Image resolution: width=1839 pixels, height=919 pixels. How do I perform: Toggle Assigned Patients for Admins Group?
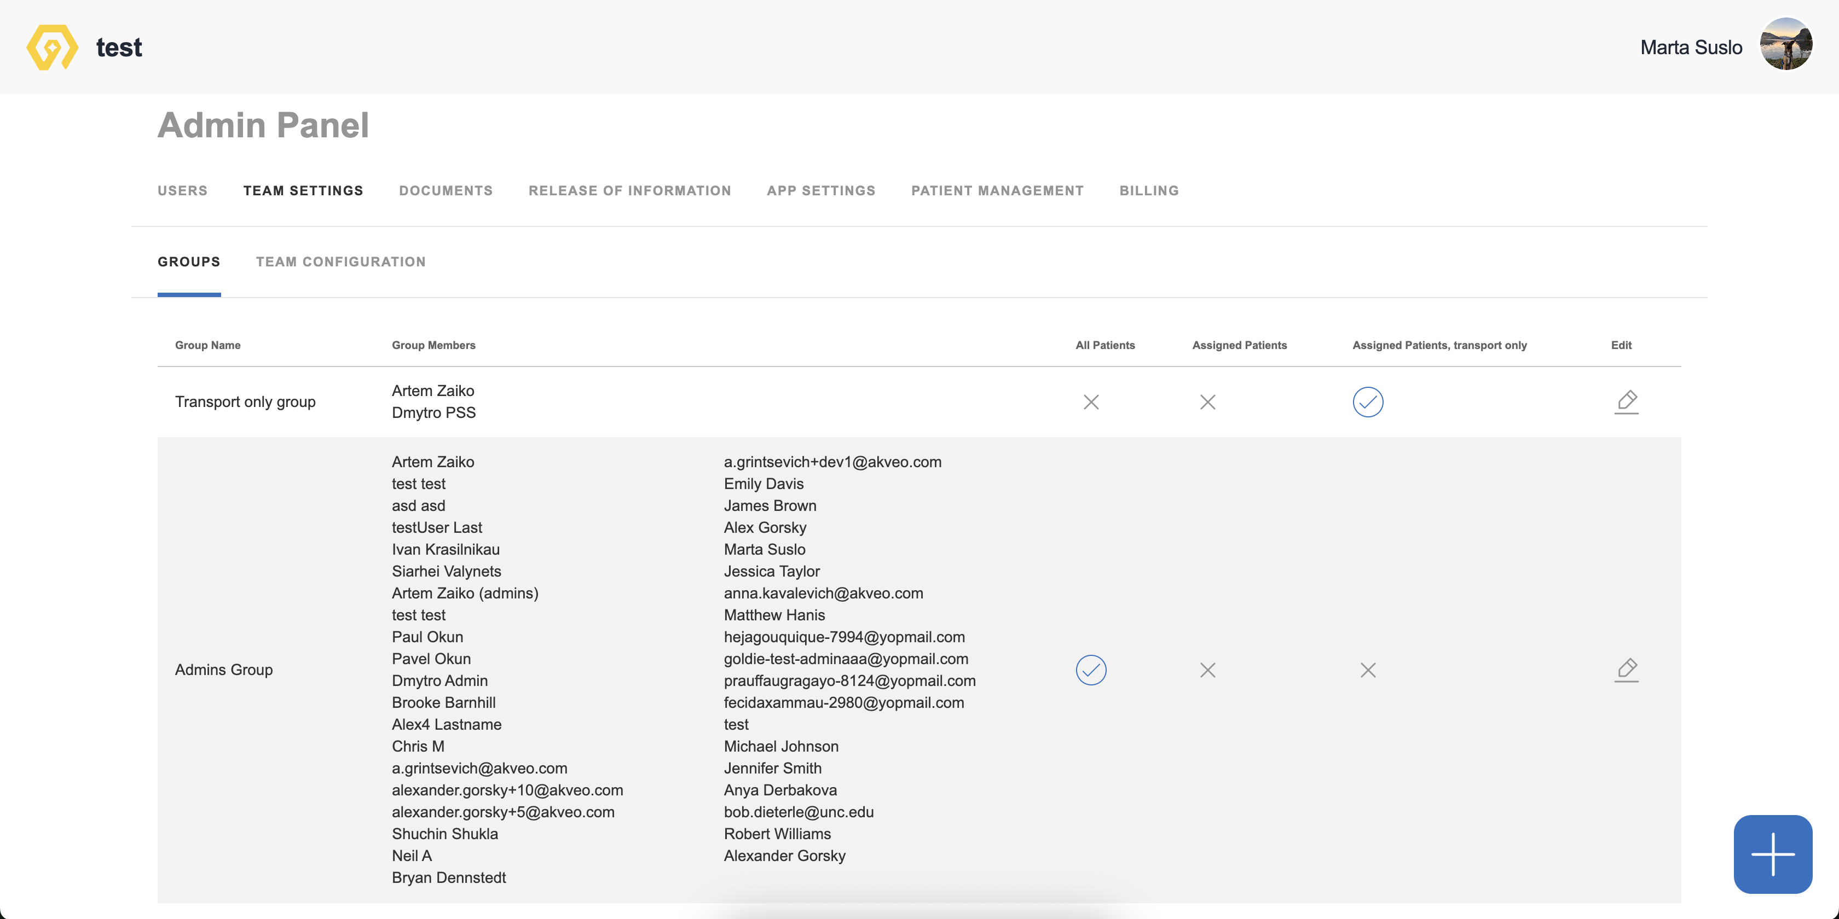[1207, 669]
